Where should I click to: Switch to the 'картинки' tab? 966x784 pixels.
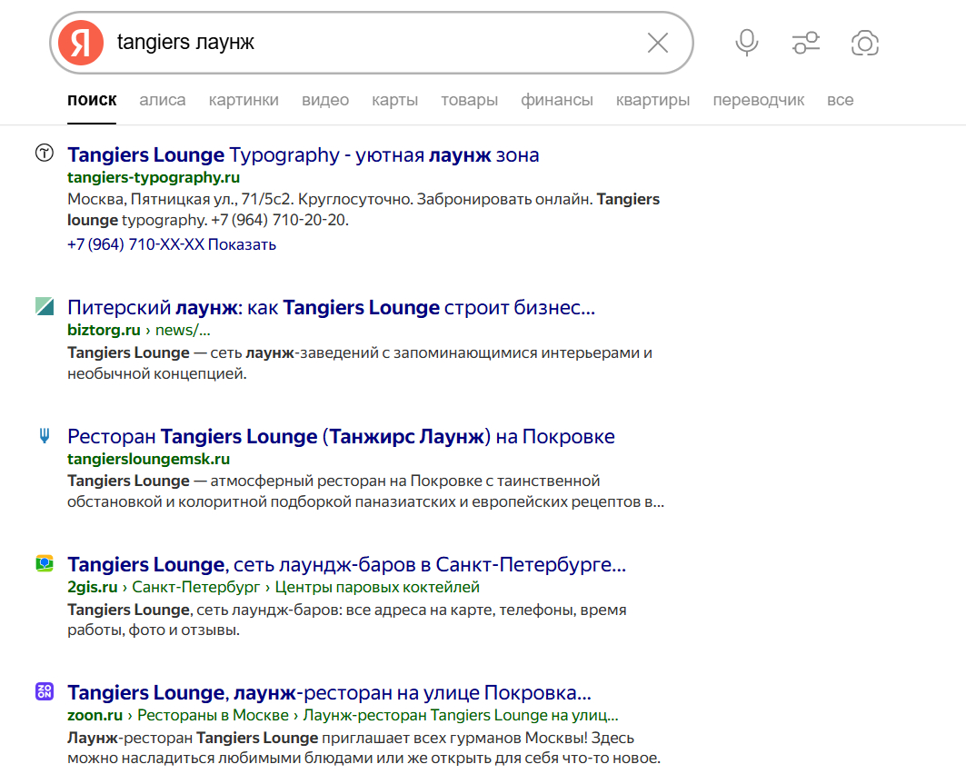point(244,100)
